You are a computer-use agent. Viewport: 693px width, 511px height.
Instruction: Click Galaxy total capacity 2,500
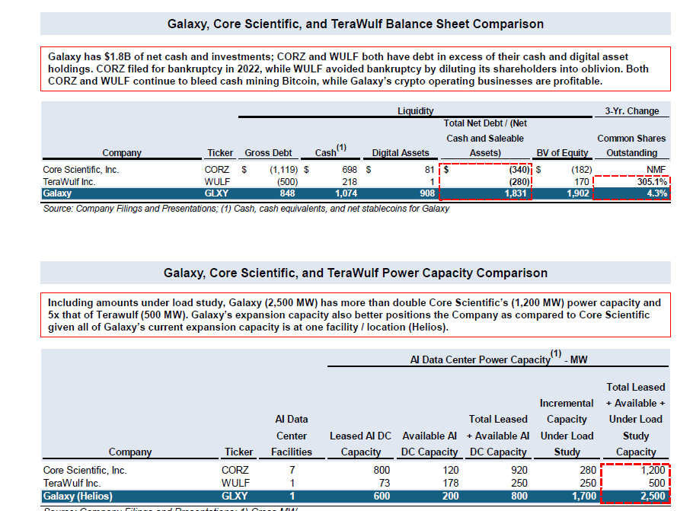point(653,496)
